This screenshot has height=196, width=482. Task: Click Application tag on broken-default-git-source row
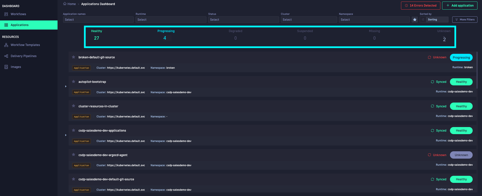coord(82,68)
